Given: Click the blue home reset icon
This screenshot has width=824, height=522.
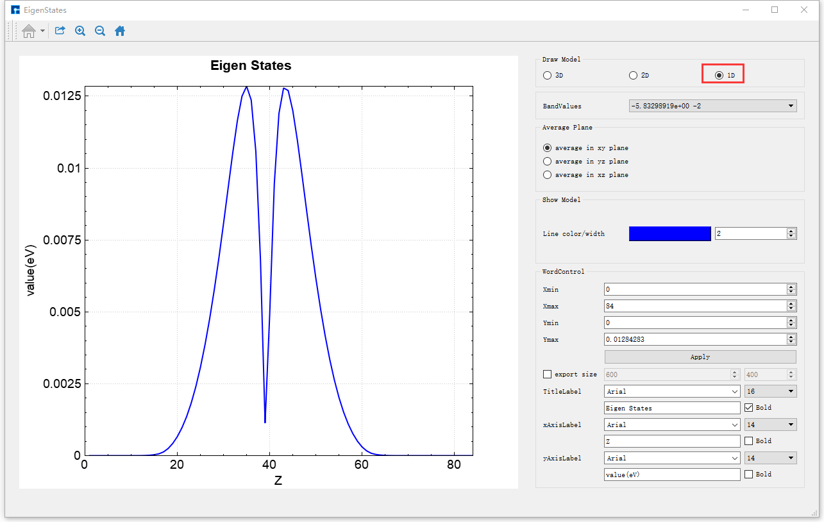Looking at the screenshot, I should [120, 31].
